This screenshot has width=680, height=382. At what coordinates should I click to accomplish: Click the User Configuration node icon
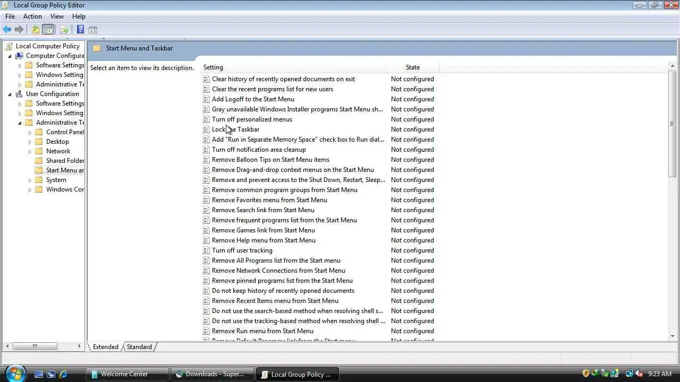tap(19, 94)
